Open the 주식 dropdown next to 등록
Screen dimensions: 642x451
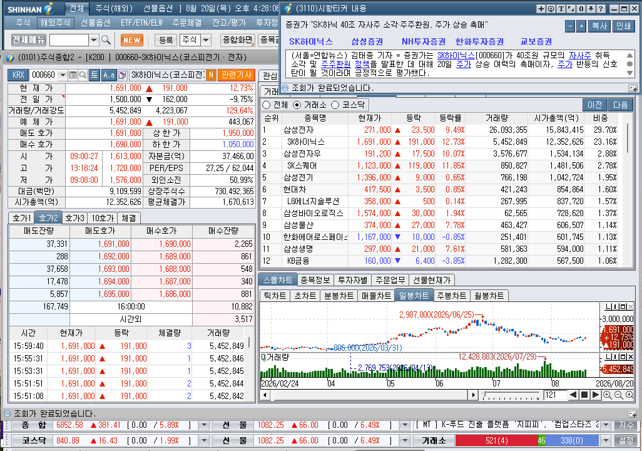(206, 40)
